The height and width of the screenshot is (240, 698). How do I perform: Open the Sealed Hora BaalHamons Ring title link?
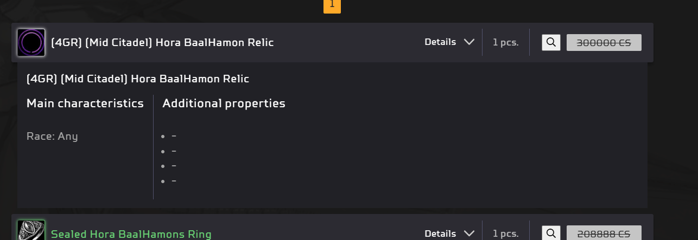coord(131,234)
